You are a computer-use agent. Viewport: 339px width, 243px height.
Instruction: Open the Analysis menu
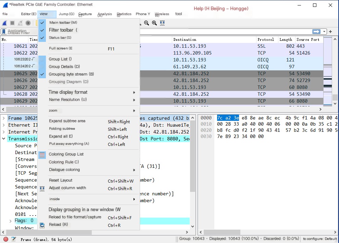coord(105,14)
